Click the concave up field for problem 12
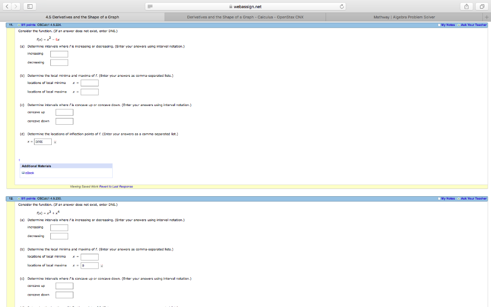The height and width of the screenshot is (307, 491). [64, 285]
